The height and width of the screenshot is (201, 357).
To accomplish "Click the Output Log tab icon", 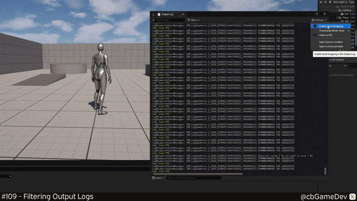I will coord(159,14).
